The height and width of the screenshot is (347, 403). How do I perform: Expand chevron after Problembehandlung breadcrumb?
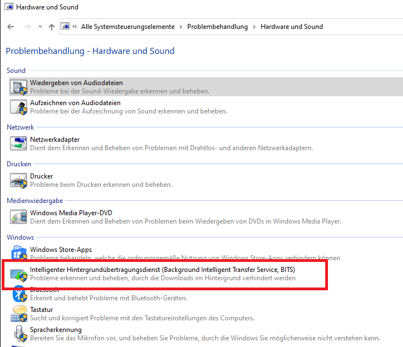(x=254, y=27)
